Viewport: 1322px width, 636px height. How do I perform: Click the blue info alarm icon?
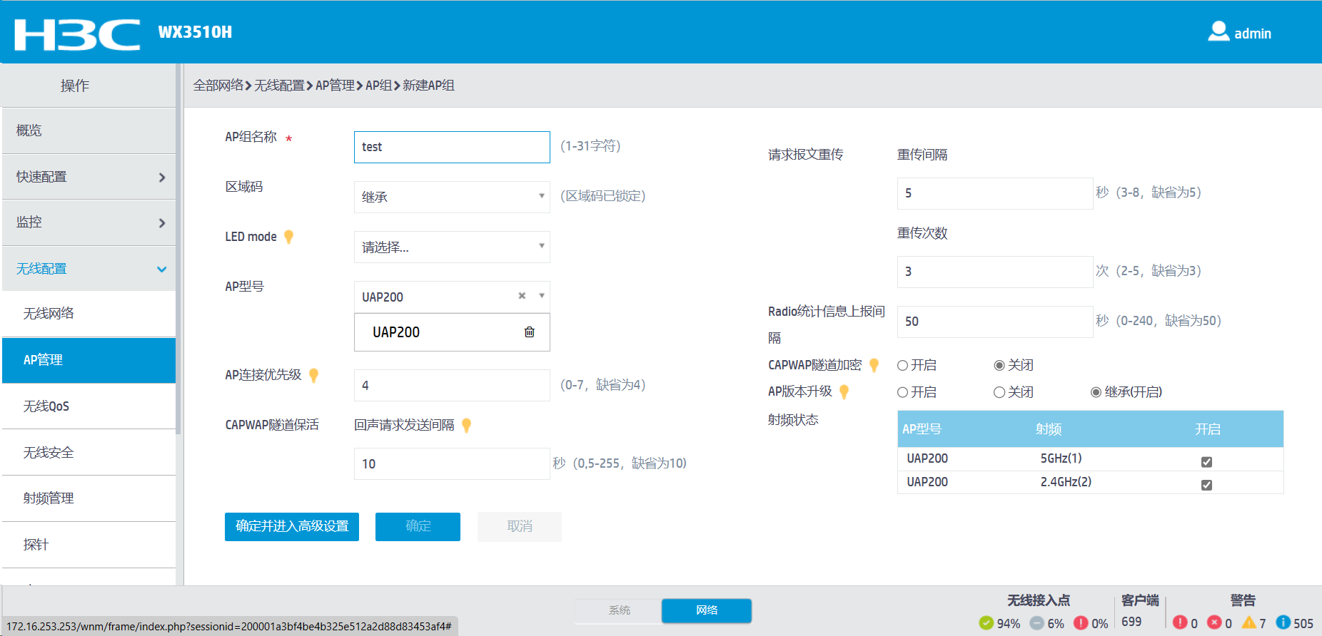click(x=1283, y=622)
